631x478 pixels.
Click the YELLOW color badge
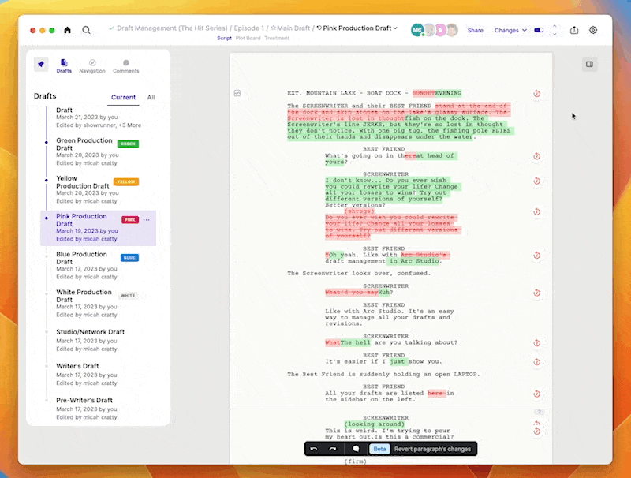click(126, 182)
